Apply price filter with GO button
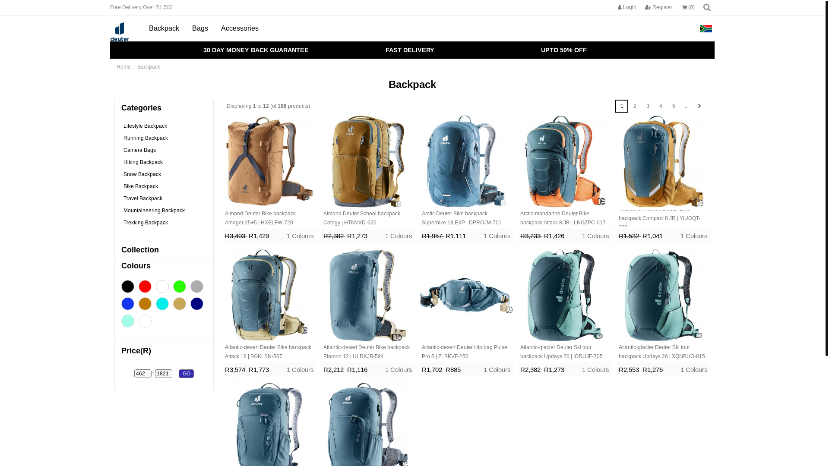 [186, 374]
